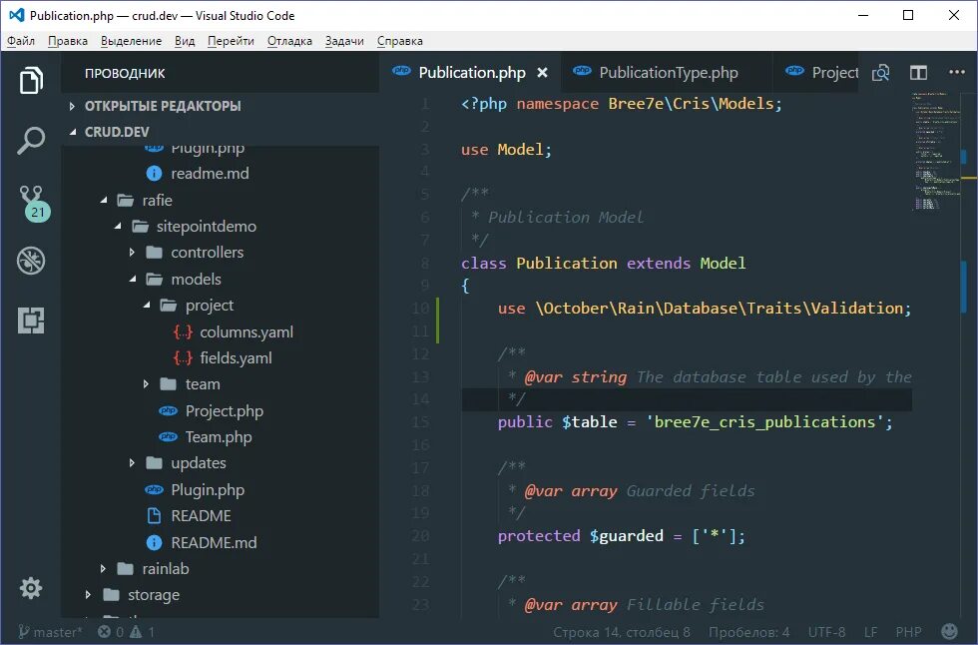Click line number 10 in the gutter
The height and width of the screenshot is (645, 978).
(x=420, y=309)
